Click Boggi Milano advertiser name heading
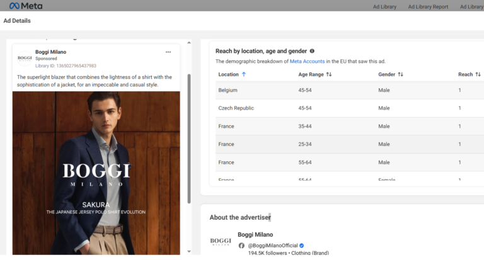This screenshot has width=484, height=260. (255, 235)
